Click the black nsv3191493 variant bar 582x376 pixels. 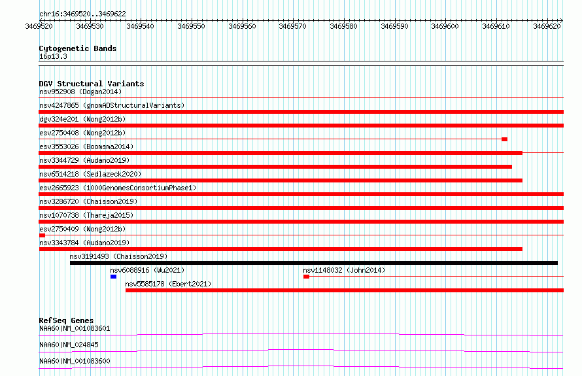(x=314, y=263)
